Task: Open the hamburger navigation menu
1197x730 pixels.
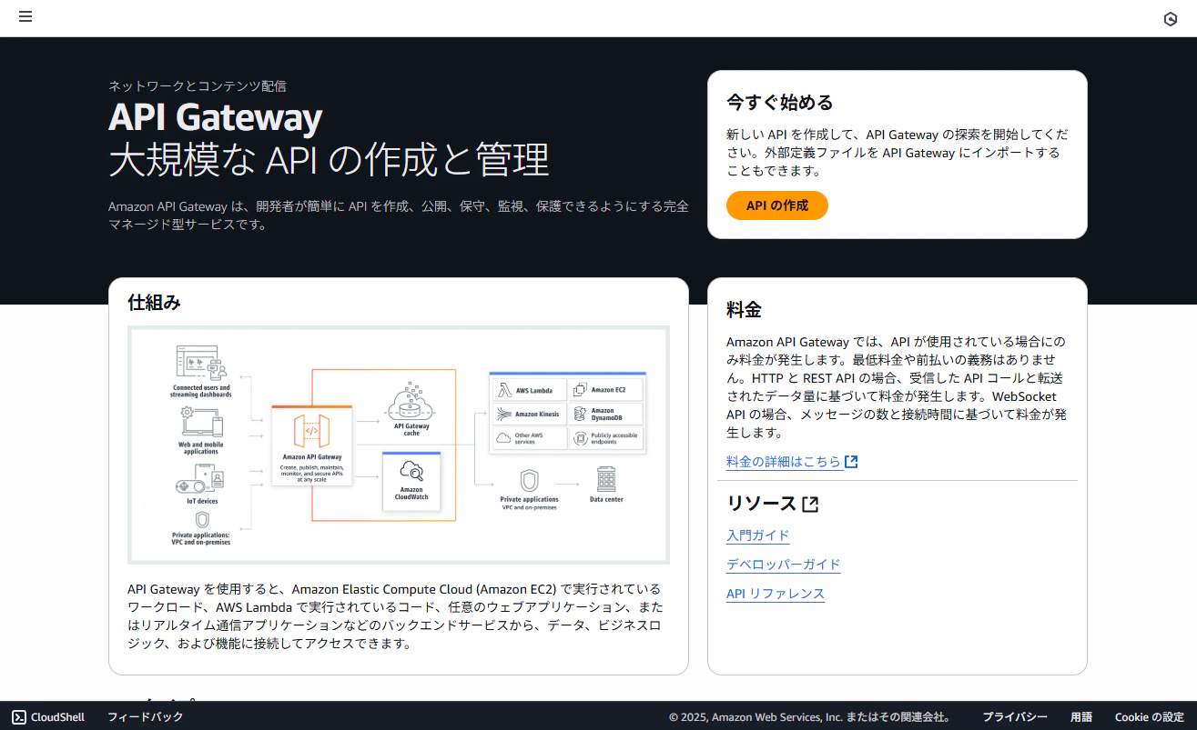Action: [25, 17]
